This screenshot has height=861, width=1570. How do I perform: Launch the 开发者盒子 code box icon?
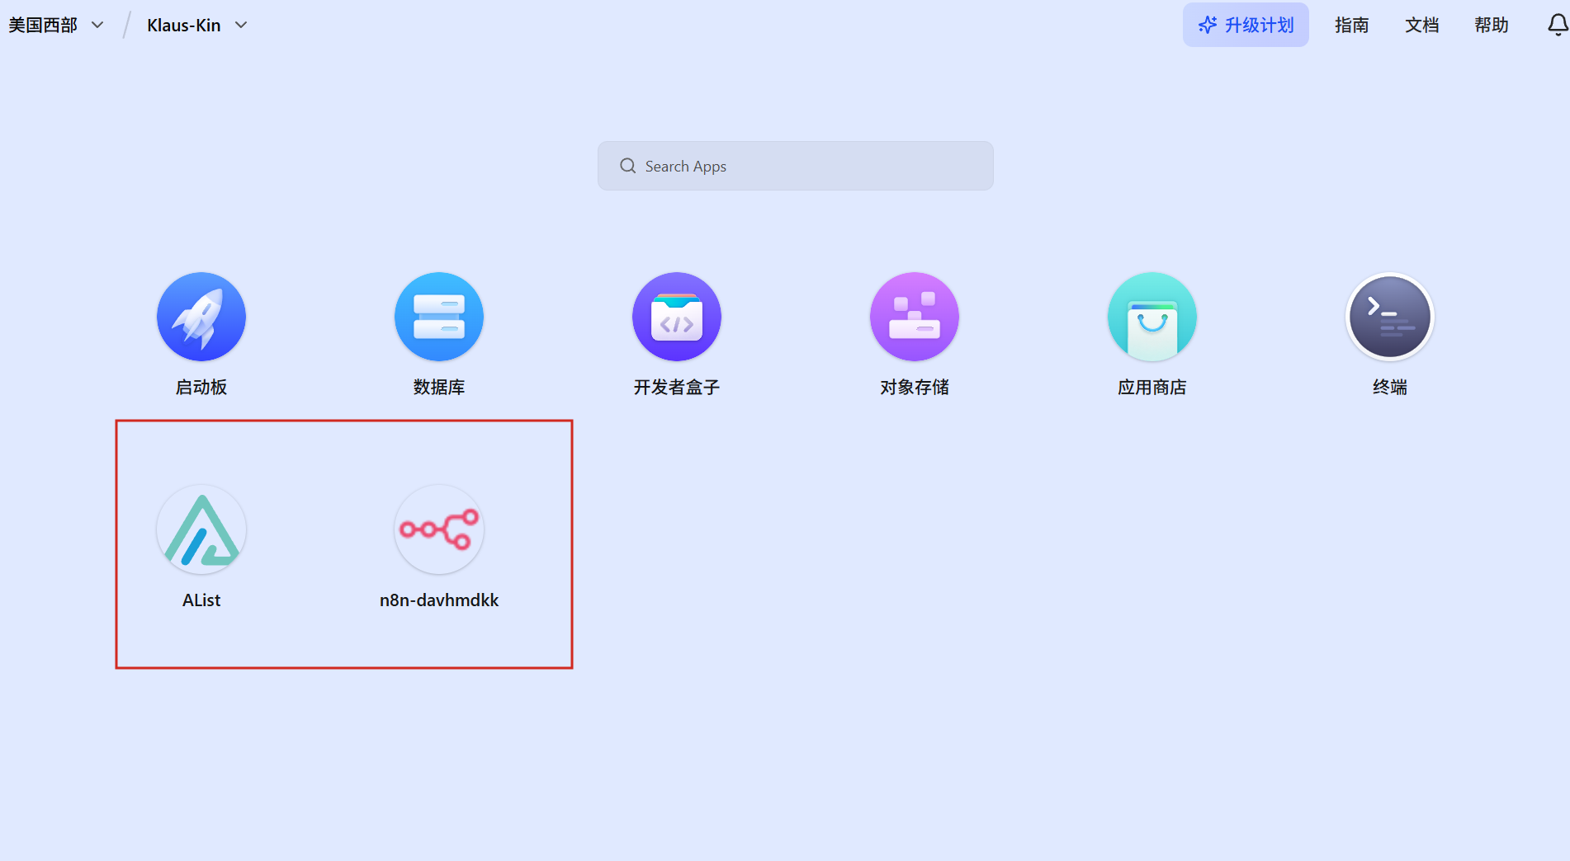tap(677, 317)
